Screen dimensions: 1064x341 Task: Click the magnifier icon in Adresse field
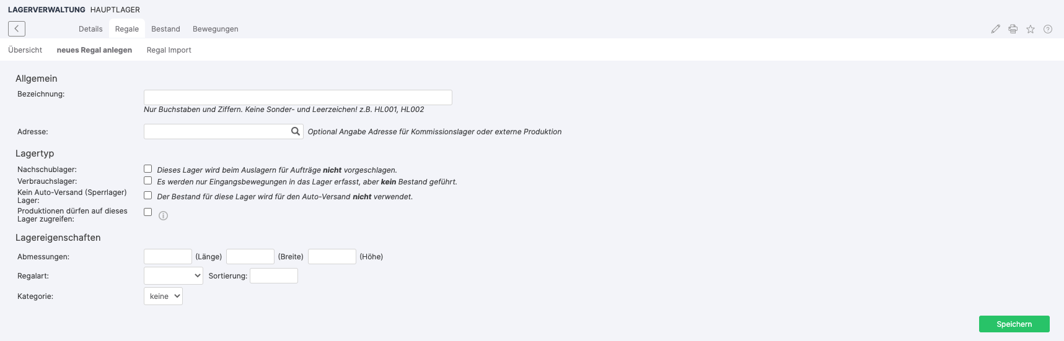(x=296, y=131)
